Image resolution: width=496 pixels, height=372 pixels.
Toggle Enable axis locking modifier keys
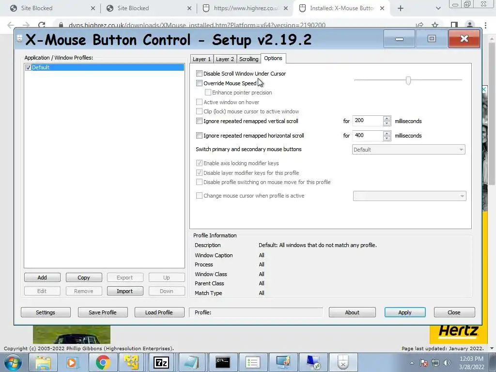199,163
